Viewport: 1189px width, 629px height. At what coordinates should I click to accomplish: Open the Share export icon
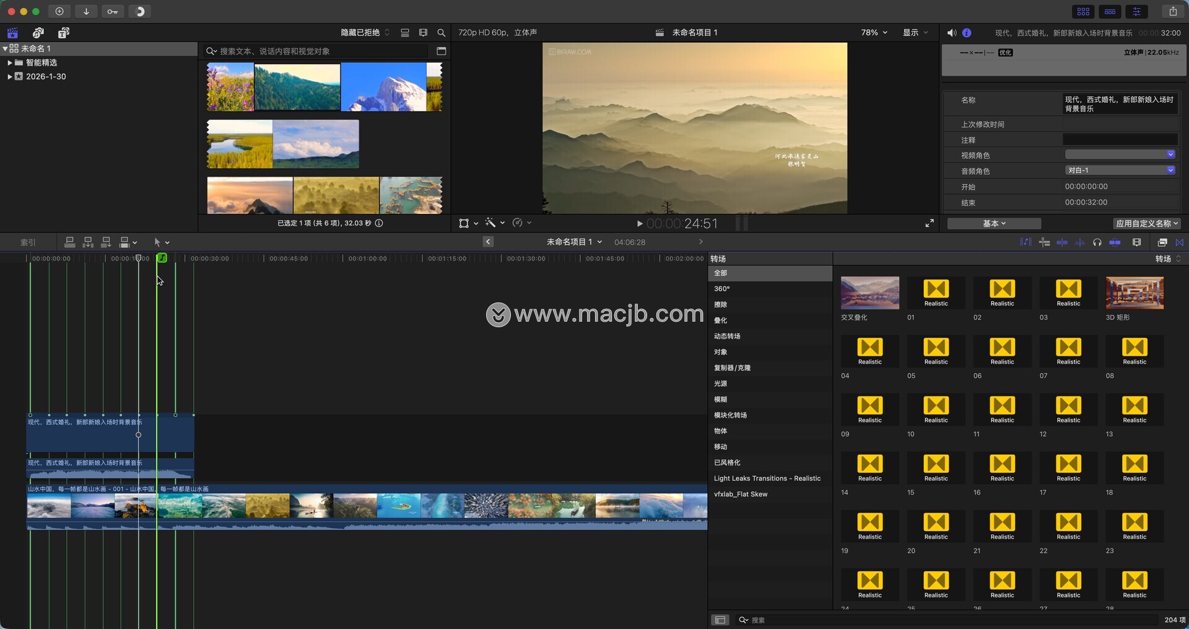click(x=1173, y=11)
